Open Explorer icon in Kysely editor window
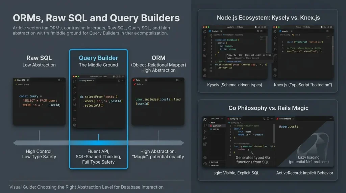The image size is (346, 193). click(205, 32)
